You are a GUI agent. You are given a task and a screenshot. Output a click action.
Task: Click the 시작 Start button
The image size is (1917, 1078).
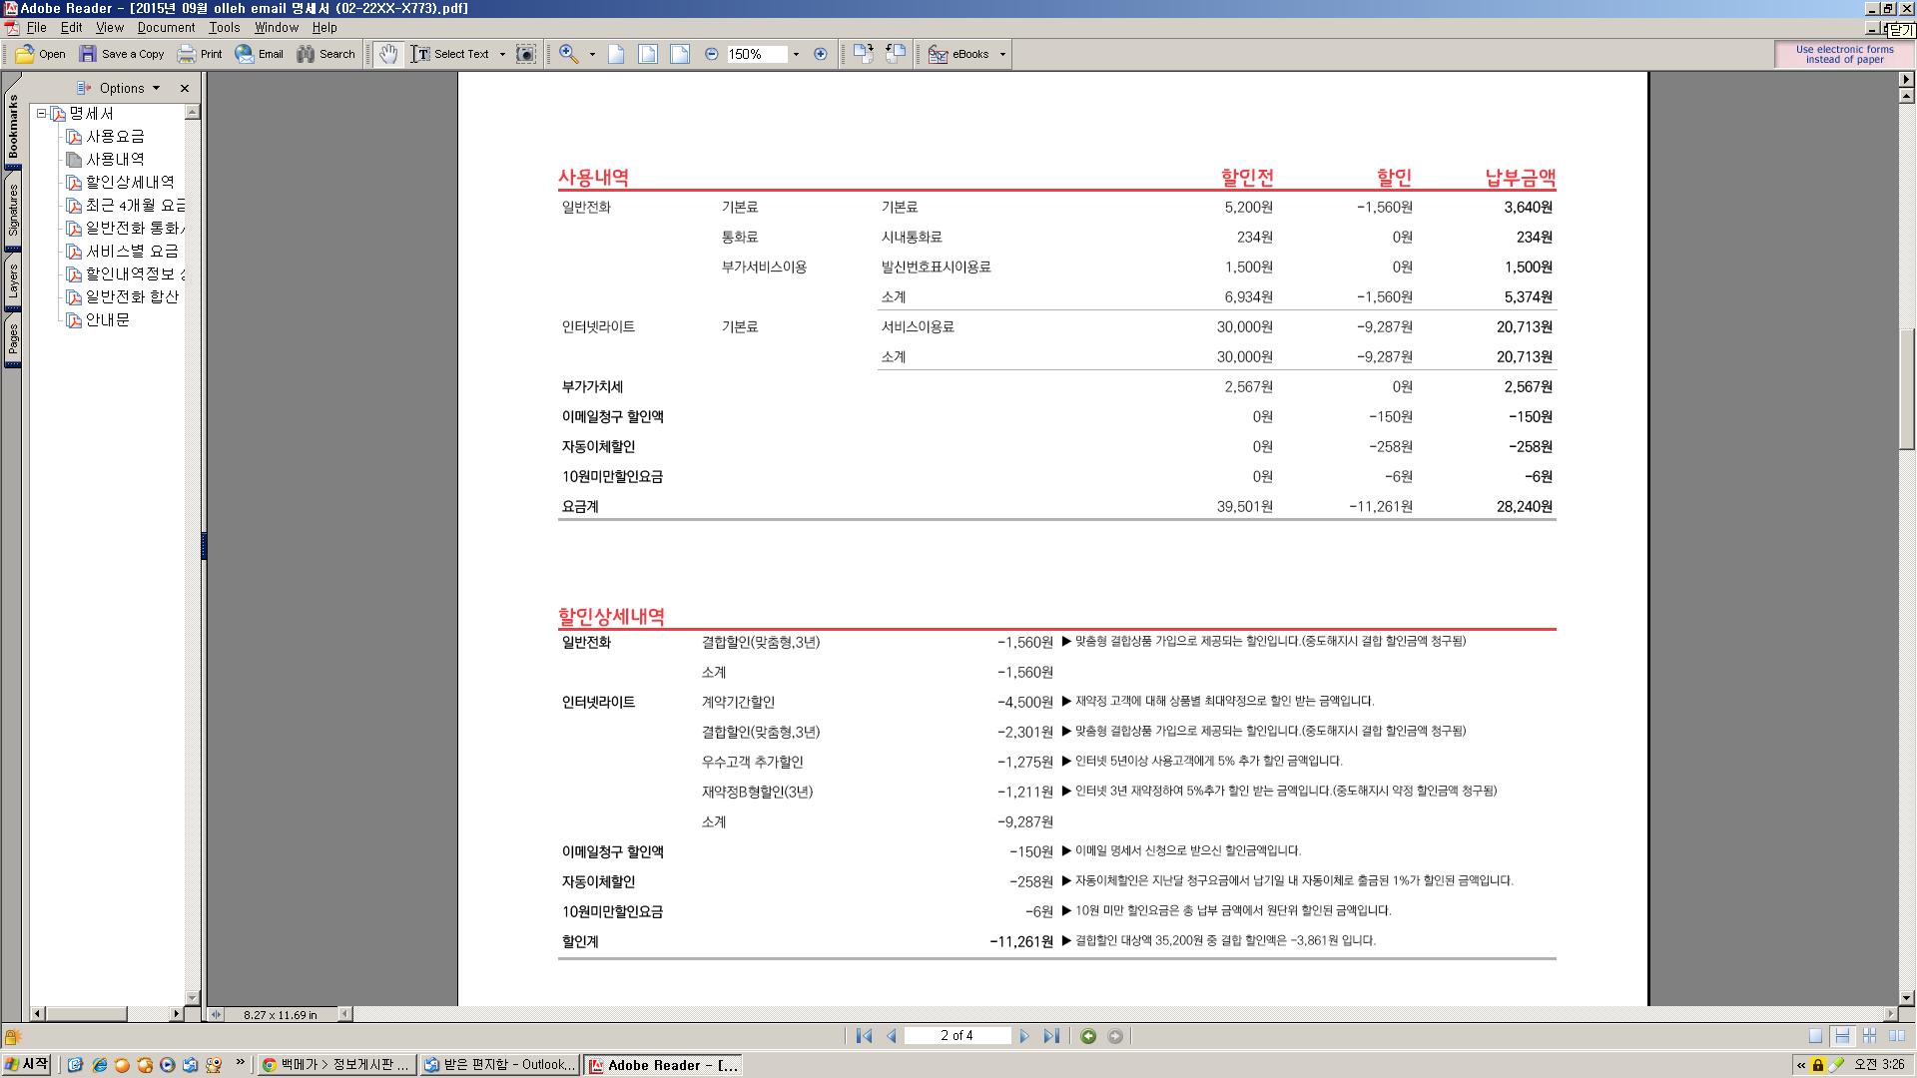(27, 1065)
